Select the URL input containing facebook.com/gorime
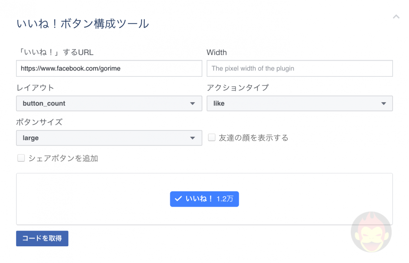 click(x=109, y=68)
